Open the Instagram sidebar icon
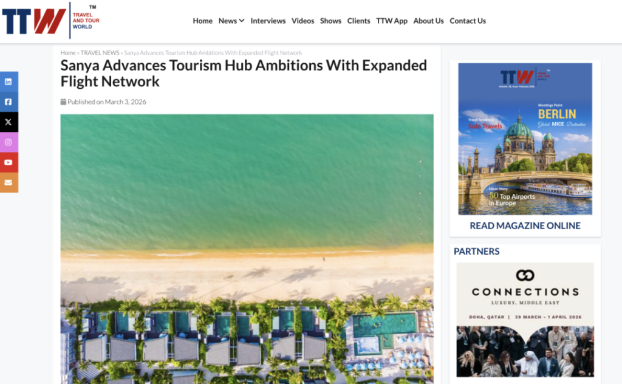The image size is (622, 384). point(9,142)
